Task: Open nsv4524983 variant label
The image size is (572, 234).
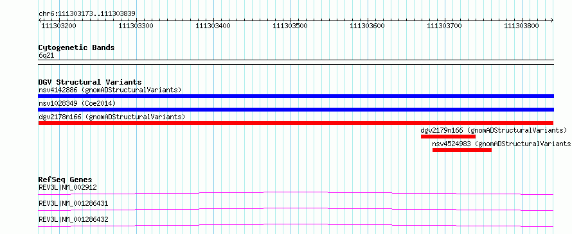Action: (501, 144)
